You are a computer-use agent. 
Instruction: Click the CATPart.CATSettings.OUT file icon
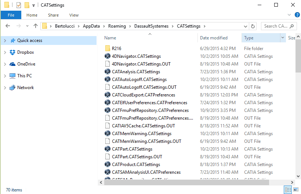pos(108,156)
